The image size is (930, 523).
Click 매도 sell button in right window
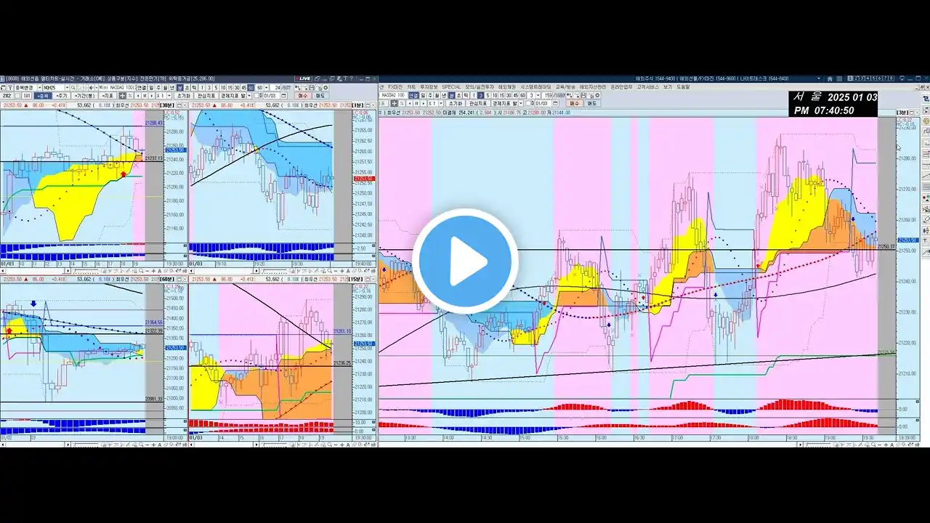tap(592, 104)
